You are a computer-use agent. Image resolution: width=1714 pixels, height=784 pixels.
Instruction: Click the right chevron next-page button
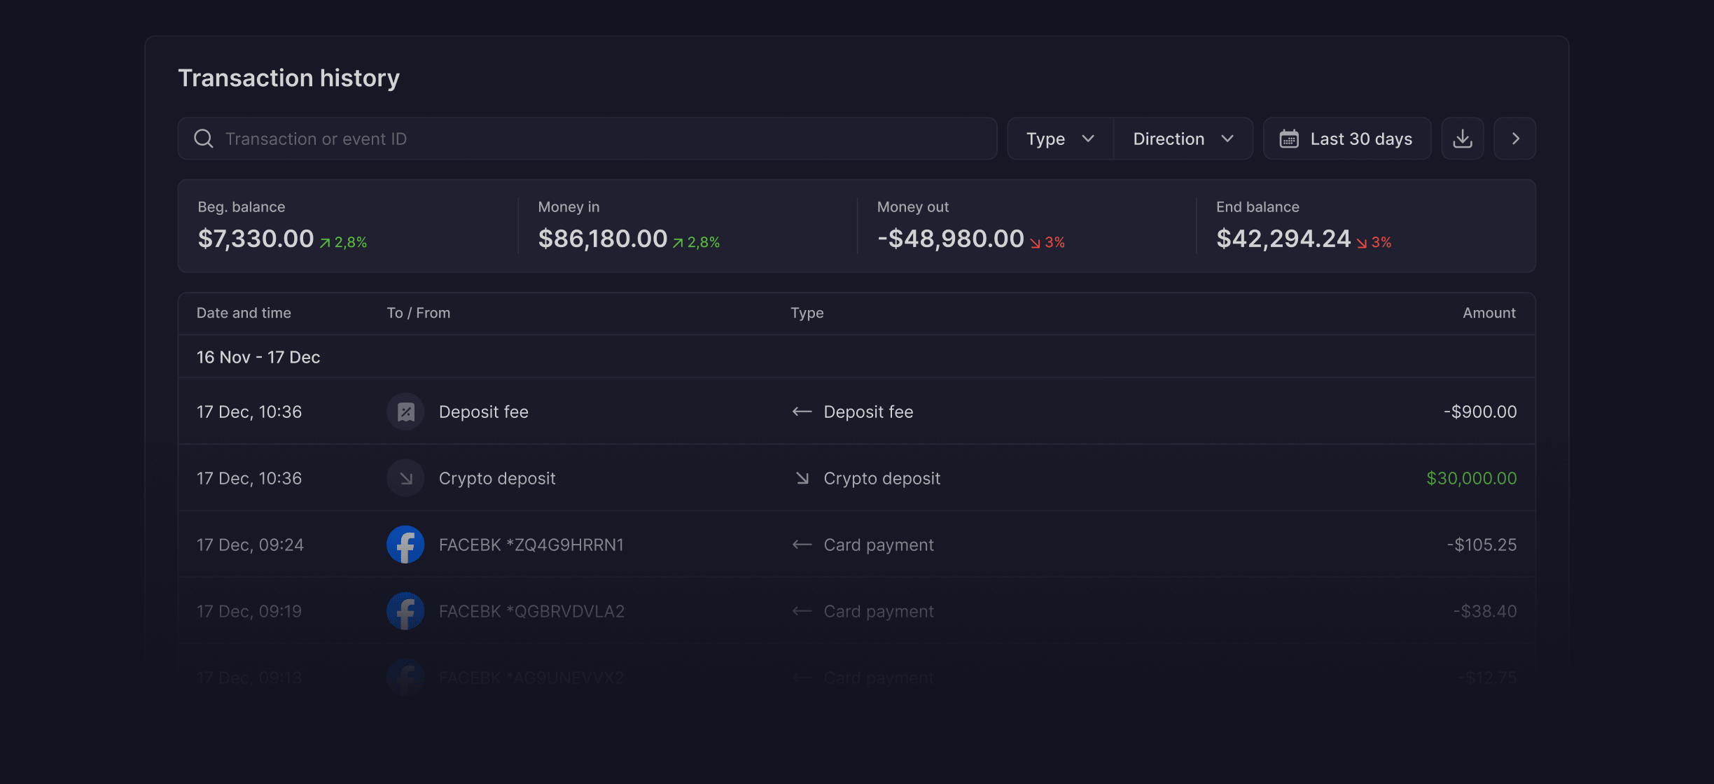1515,139
